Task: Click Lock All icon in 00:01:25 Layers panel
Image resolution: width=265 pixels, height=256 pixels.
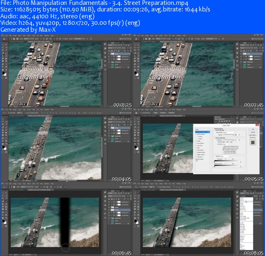Action: (119, 51)
